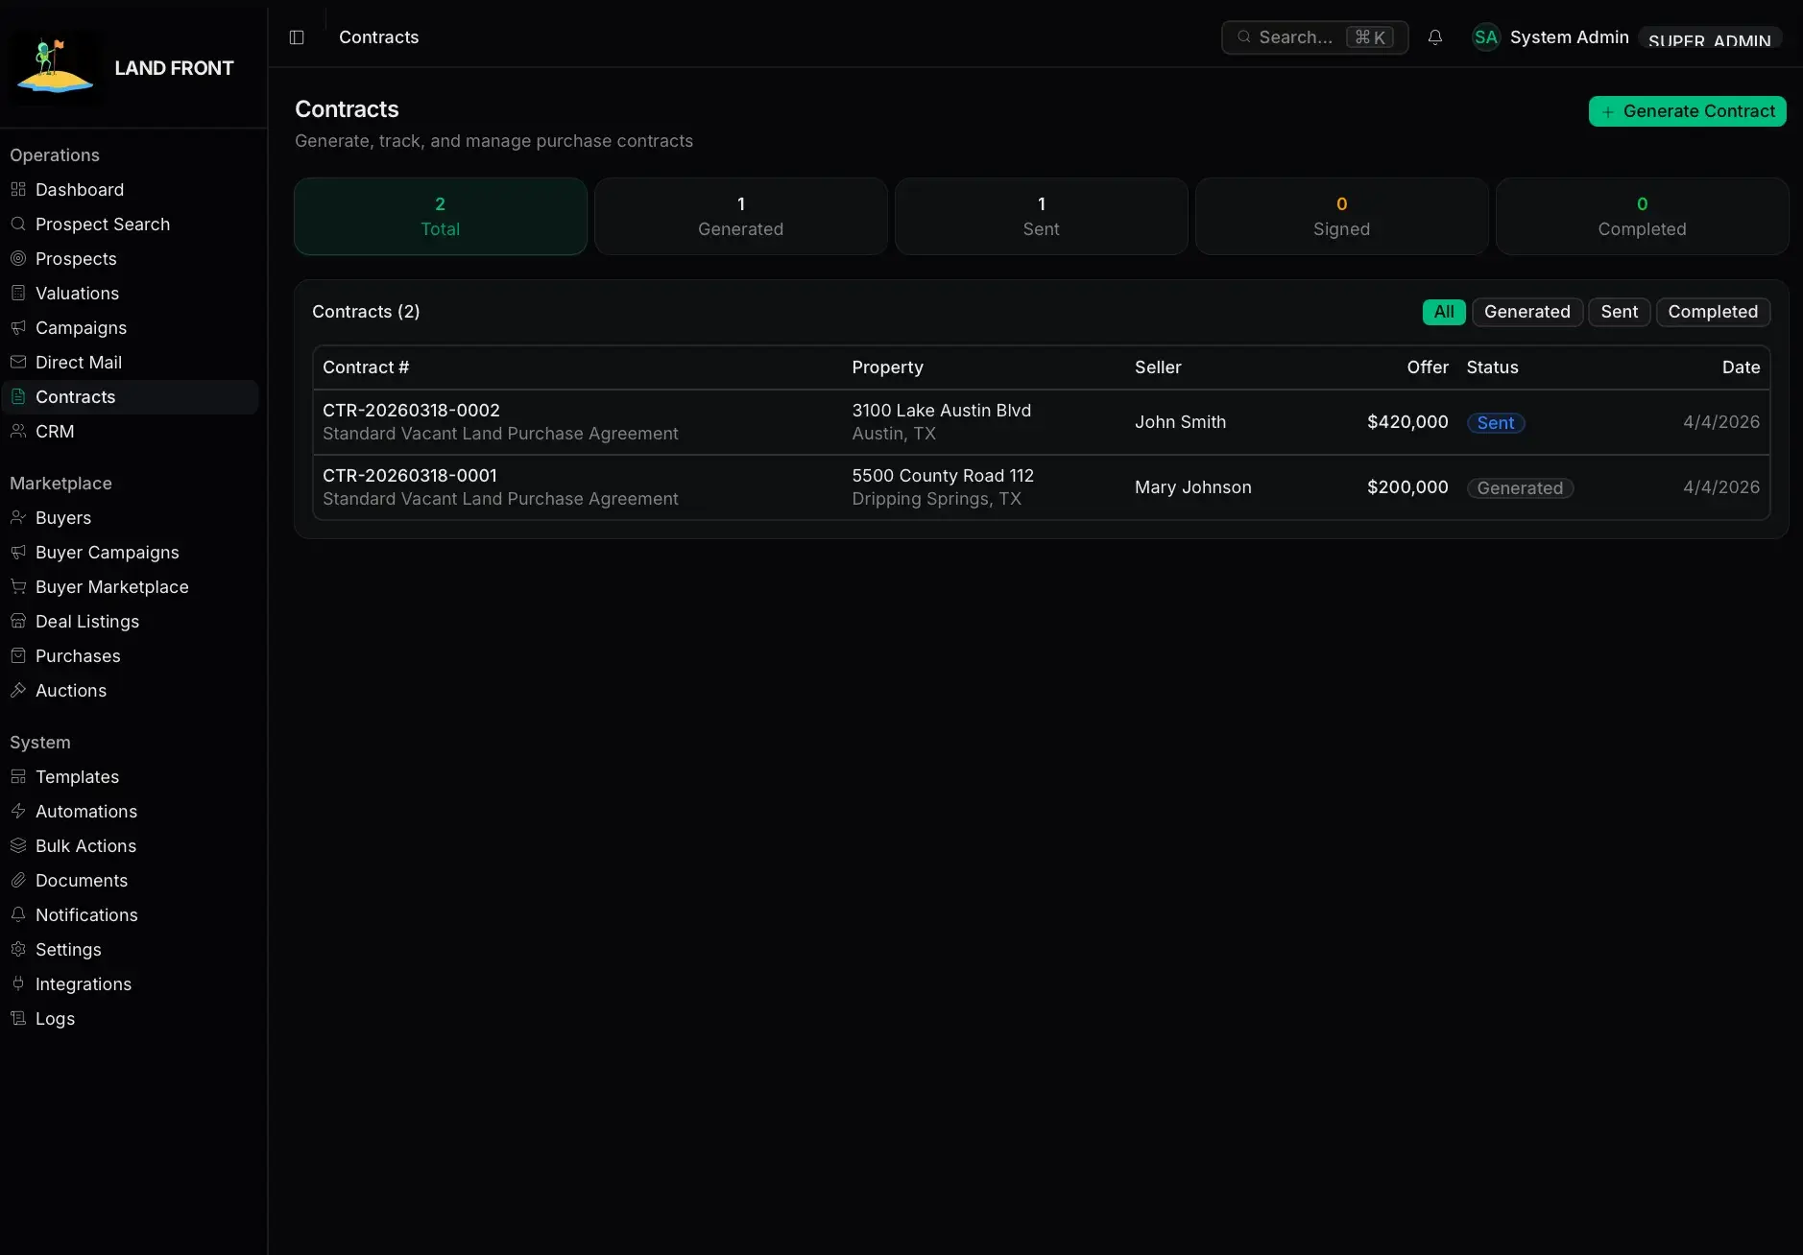This screenshot has width=1803, height=1255.
Task: Click the $200,000 offer amount
Action: [x=1407, y=486]
